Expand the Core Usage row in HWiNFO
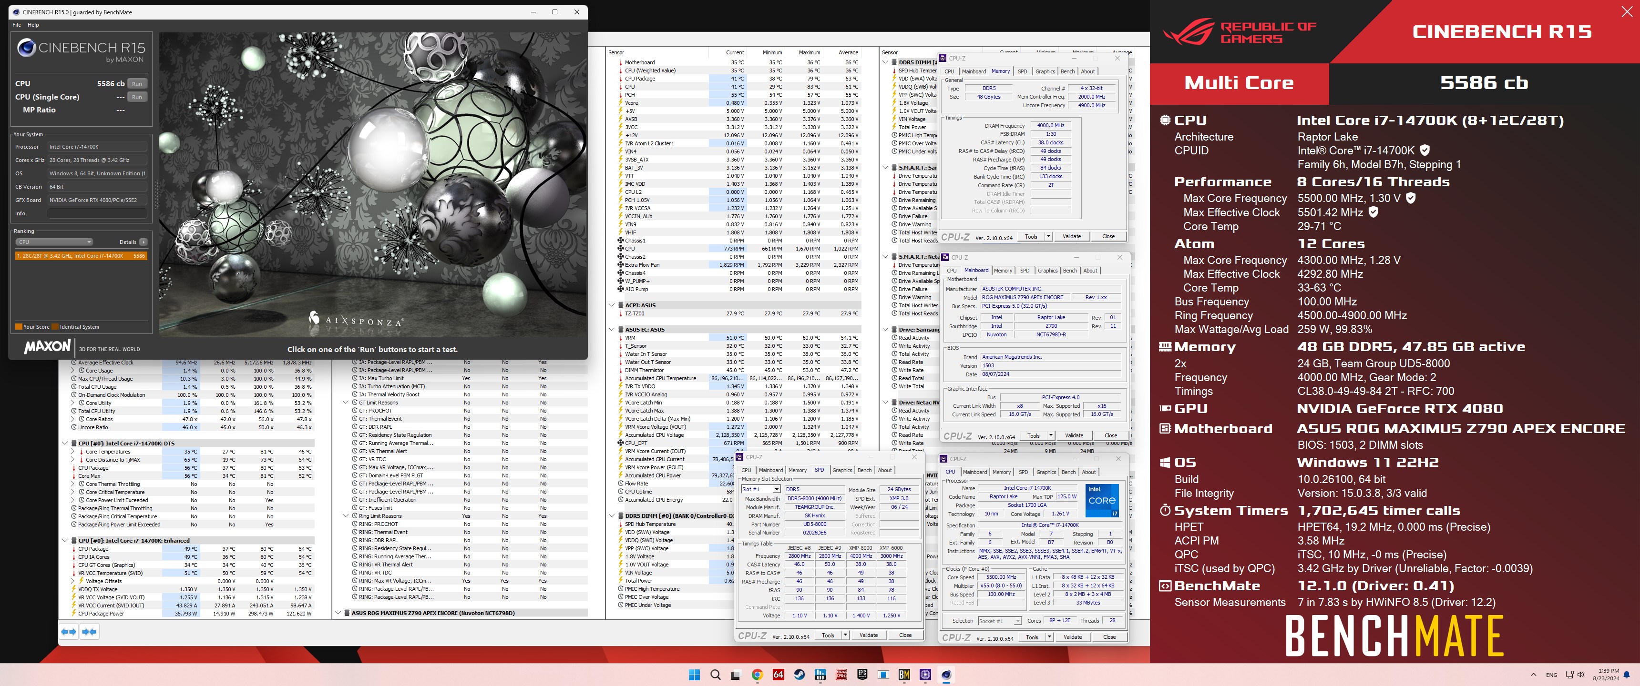This screenshot has width=1640, height=686. 72,370
